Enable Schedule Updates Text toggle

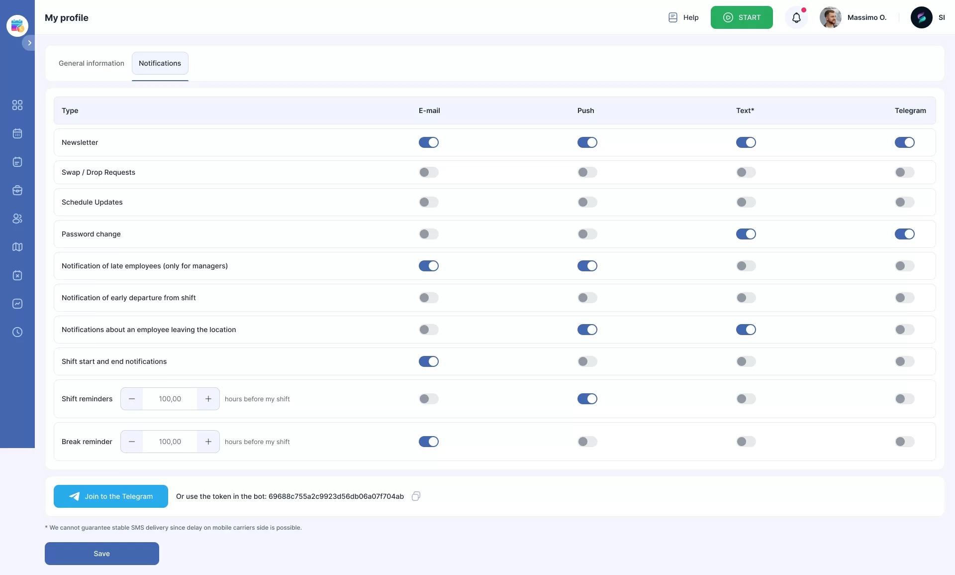click(746, 202)
